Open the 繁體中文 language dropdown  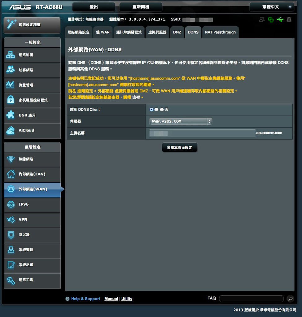tap(272, 7)
